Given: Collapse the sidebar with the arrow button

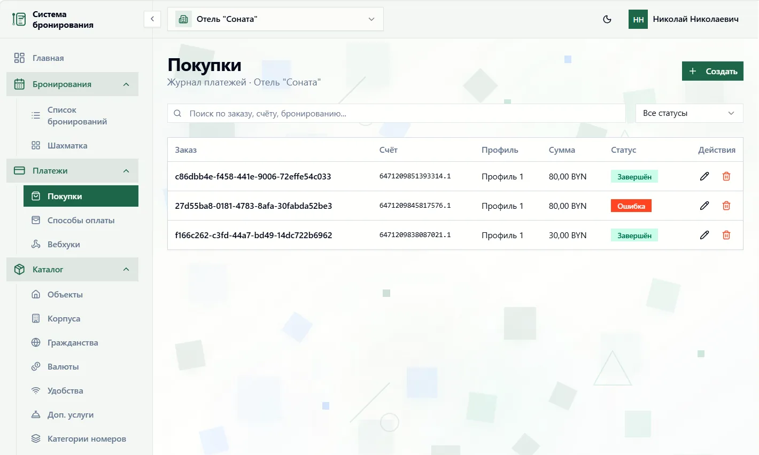Looking at the screenshot, I should [152, 19].
